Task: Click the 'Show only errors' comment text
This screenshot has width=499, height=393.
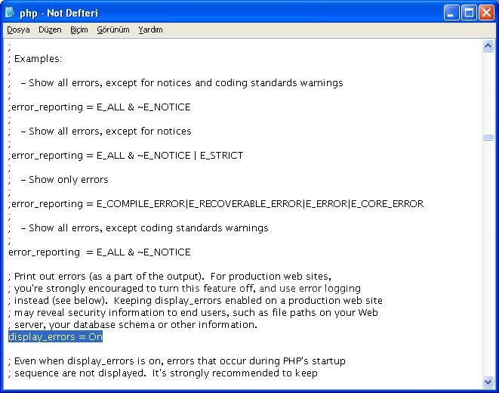Action: 68,180
